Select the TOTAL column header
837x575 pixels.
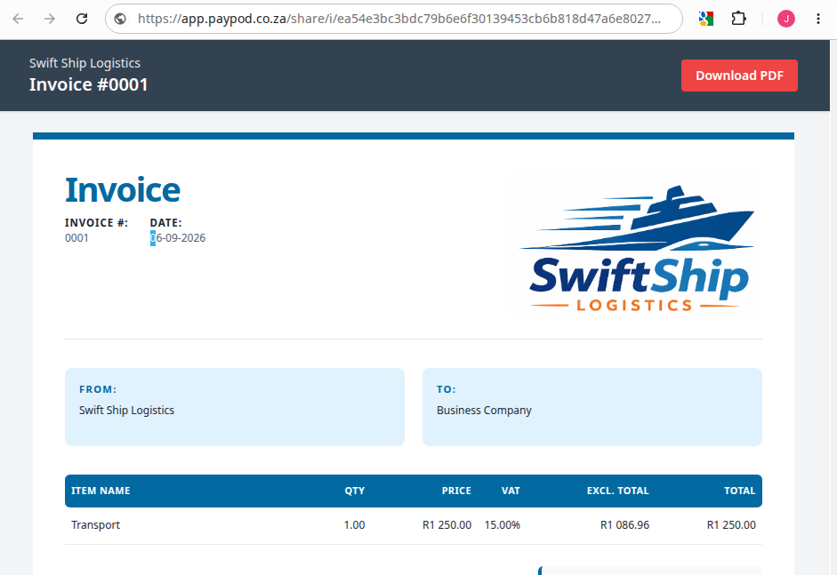(x=740, y=491)
